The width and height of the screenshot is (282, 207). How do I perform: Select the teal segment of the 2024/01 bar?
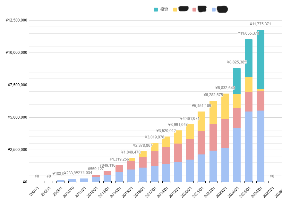tap(237, 81)
